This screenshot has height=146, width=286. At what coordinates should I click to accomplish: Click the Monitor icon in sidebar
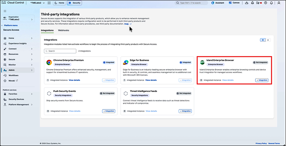[x=5, y=65]
